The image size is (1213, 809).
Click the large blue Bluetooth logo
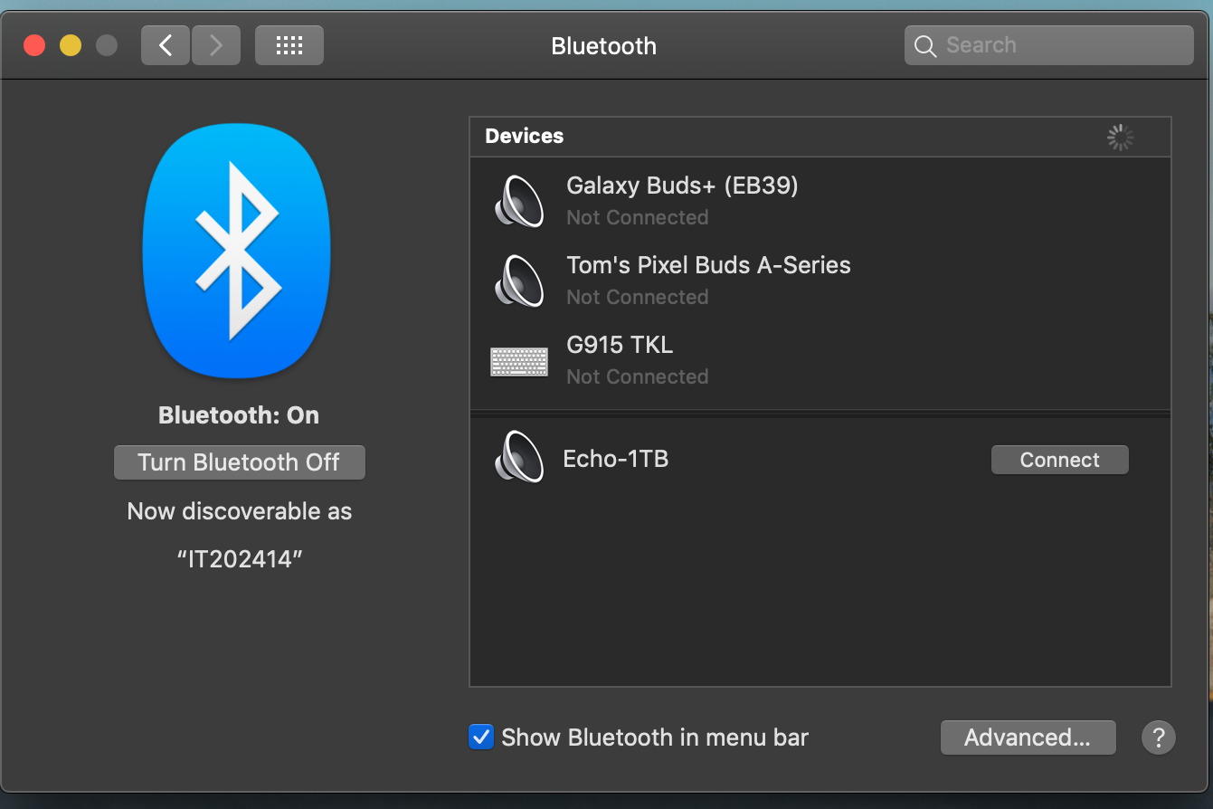[237, 251]
